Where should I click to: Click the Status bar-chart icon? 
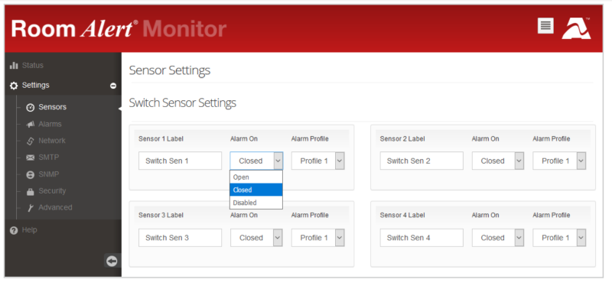tap(14, 65)
